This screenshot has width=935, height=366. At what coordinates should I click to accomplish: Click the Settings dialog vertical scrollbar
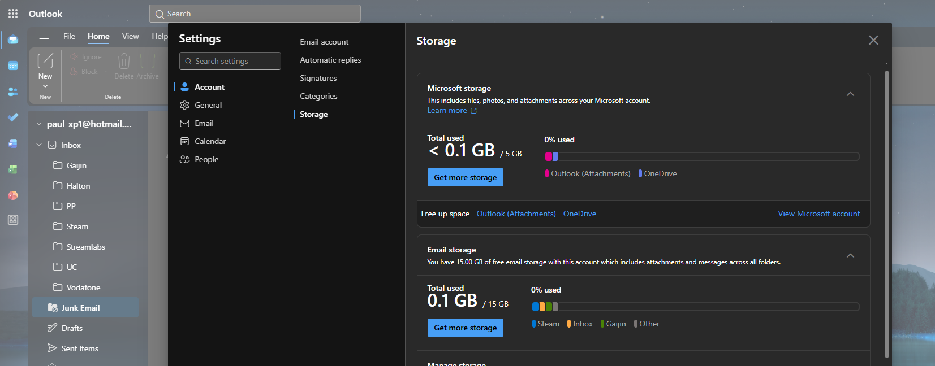[x=887, y=214]
